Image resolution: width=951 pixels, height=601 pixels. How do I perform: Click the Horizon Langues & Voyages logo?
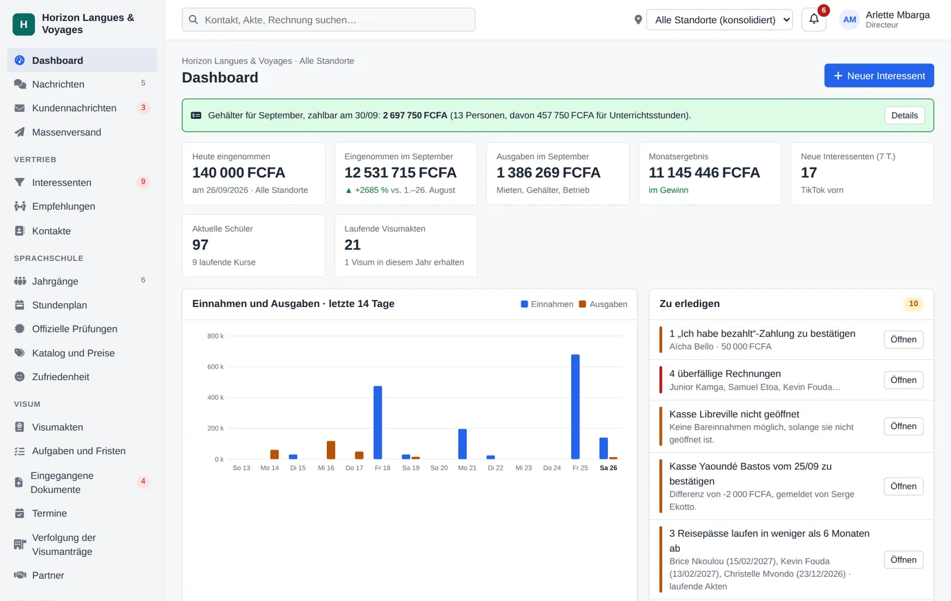pos(24,24)
